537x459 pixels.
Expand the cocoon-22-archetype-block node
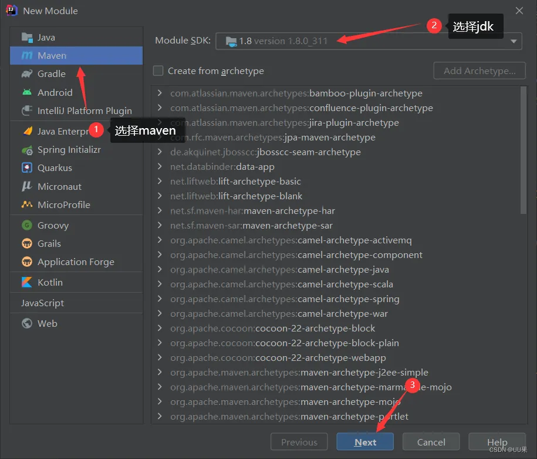click(160, 328)
